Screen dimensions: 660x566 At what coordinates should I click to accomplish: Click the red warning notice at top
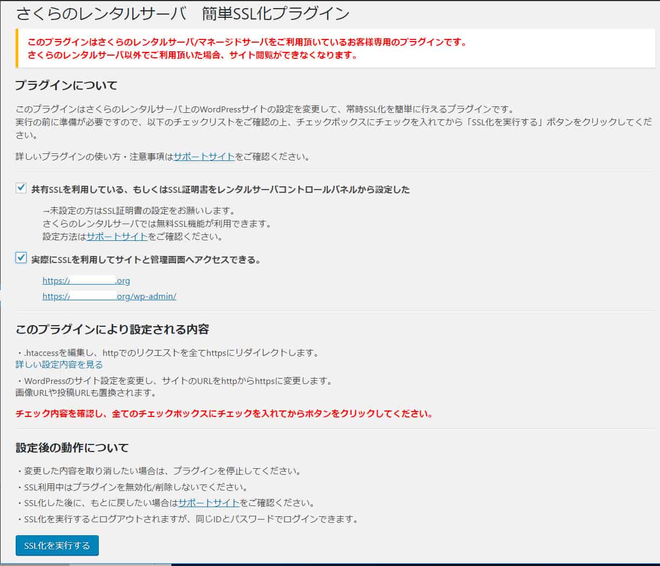coord(247,49)
